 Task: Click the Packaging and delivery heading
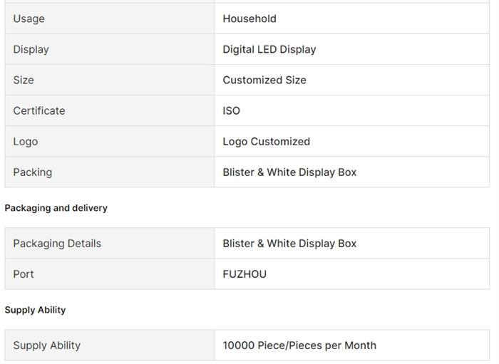(x=56, y=208)
